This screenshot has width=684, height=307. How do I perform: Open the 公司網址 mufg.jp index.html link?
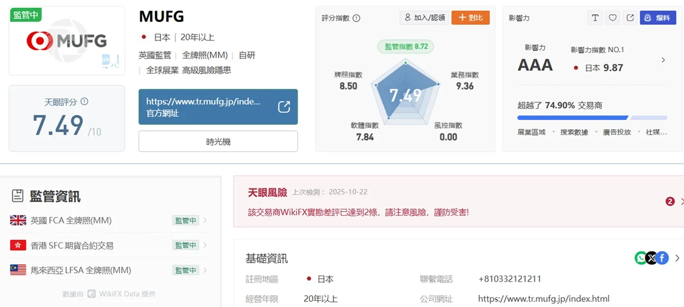point(544,299)
